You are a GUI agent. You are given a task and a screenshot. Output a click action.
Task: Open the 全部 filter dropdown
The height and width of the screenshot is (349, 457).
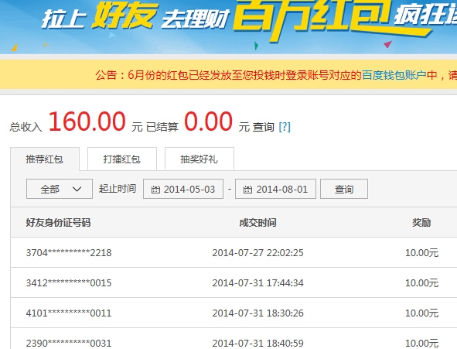pos(60,189)
